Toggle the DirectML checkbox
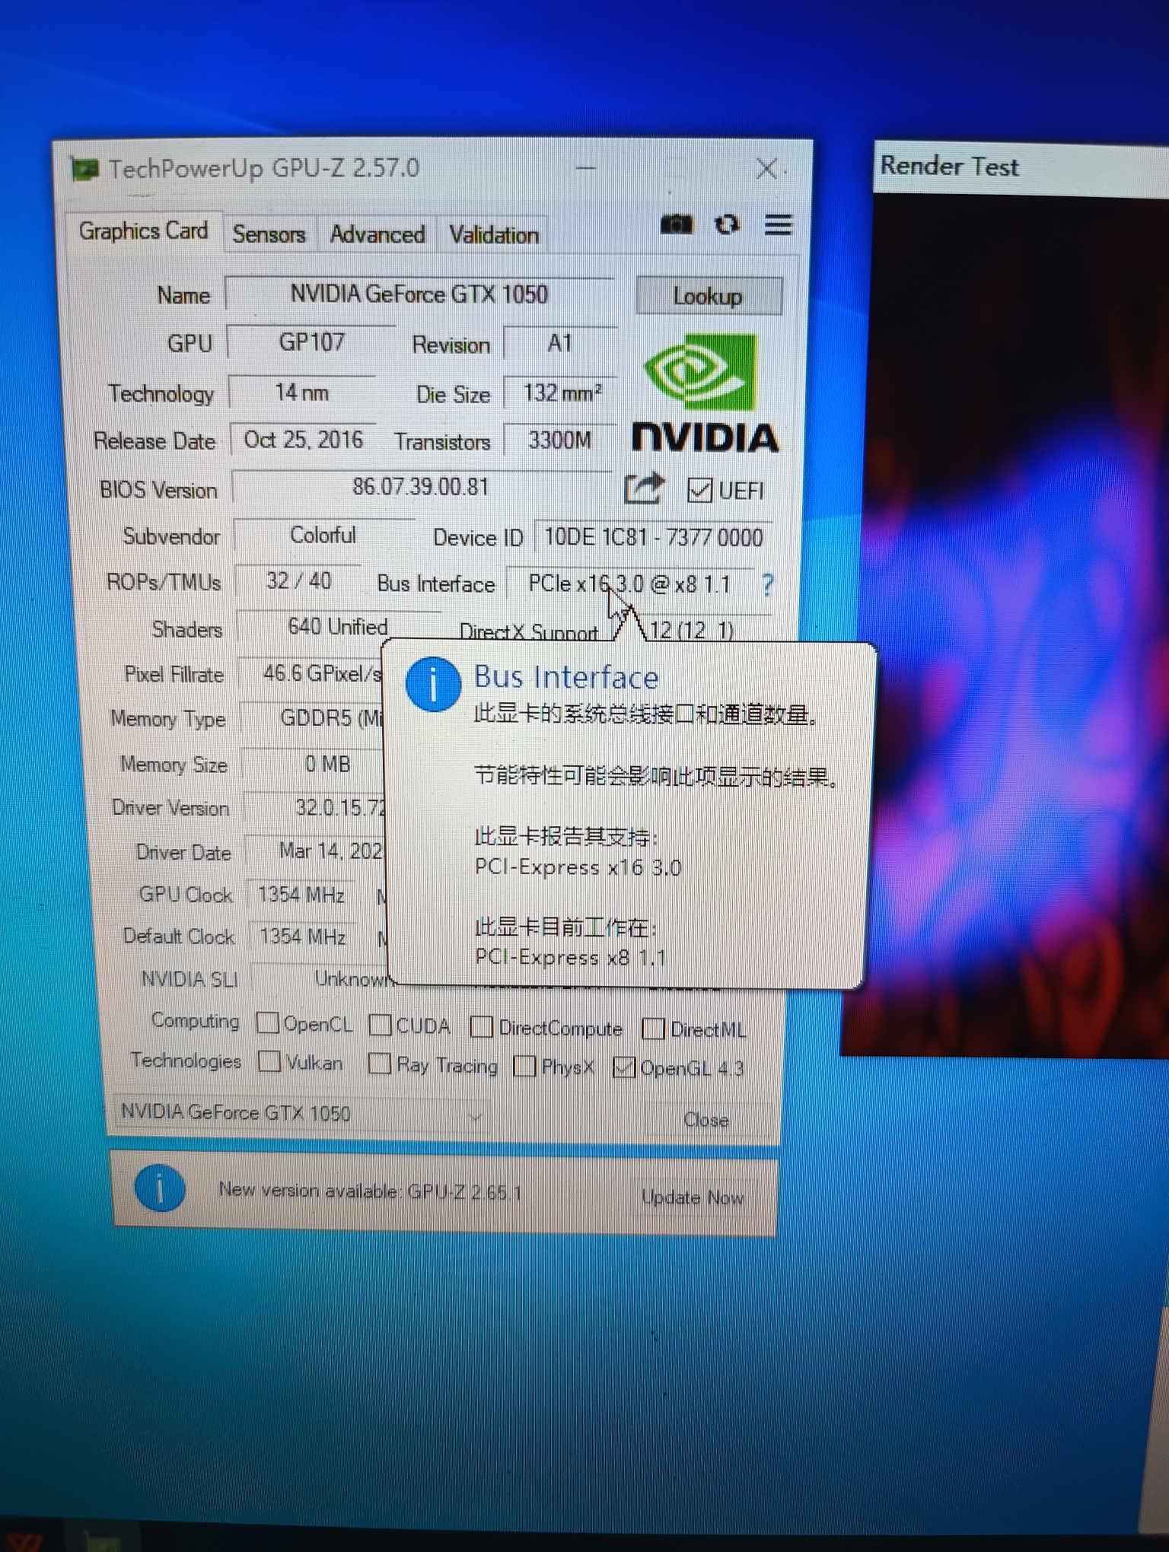 click(653, 1029)
